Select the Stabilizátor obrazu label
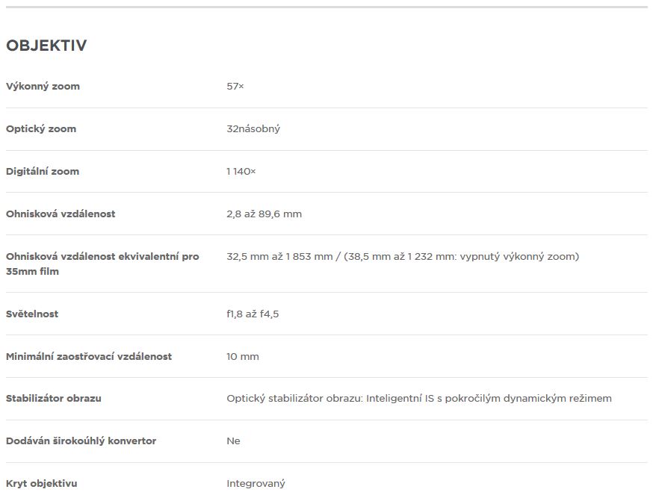The width and height of the screenshot is (656, 504). 54,398
